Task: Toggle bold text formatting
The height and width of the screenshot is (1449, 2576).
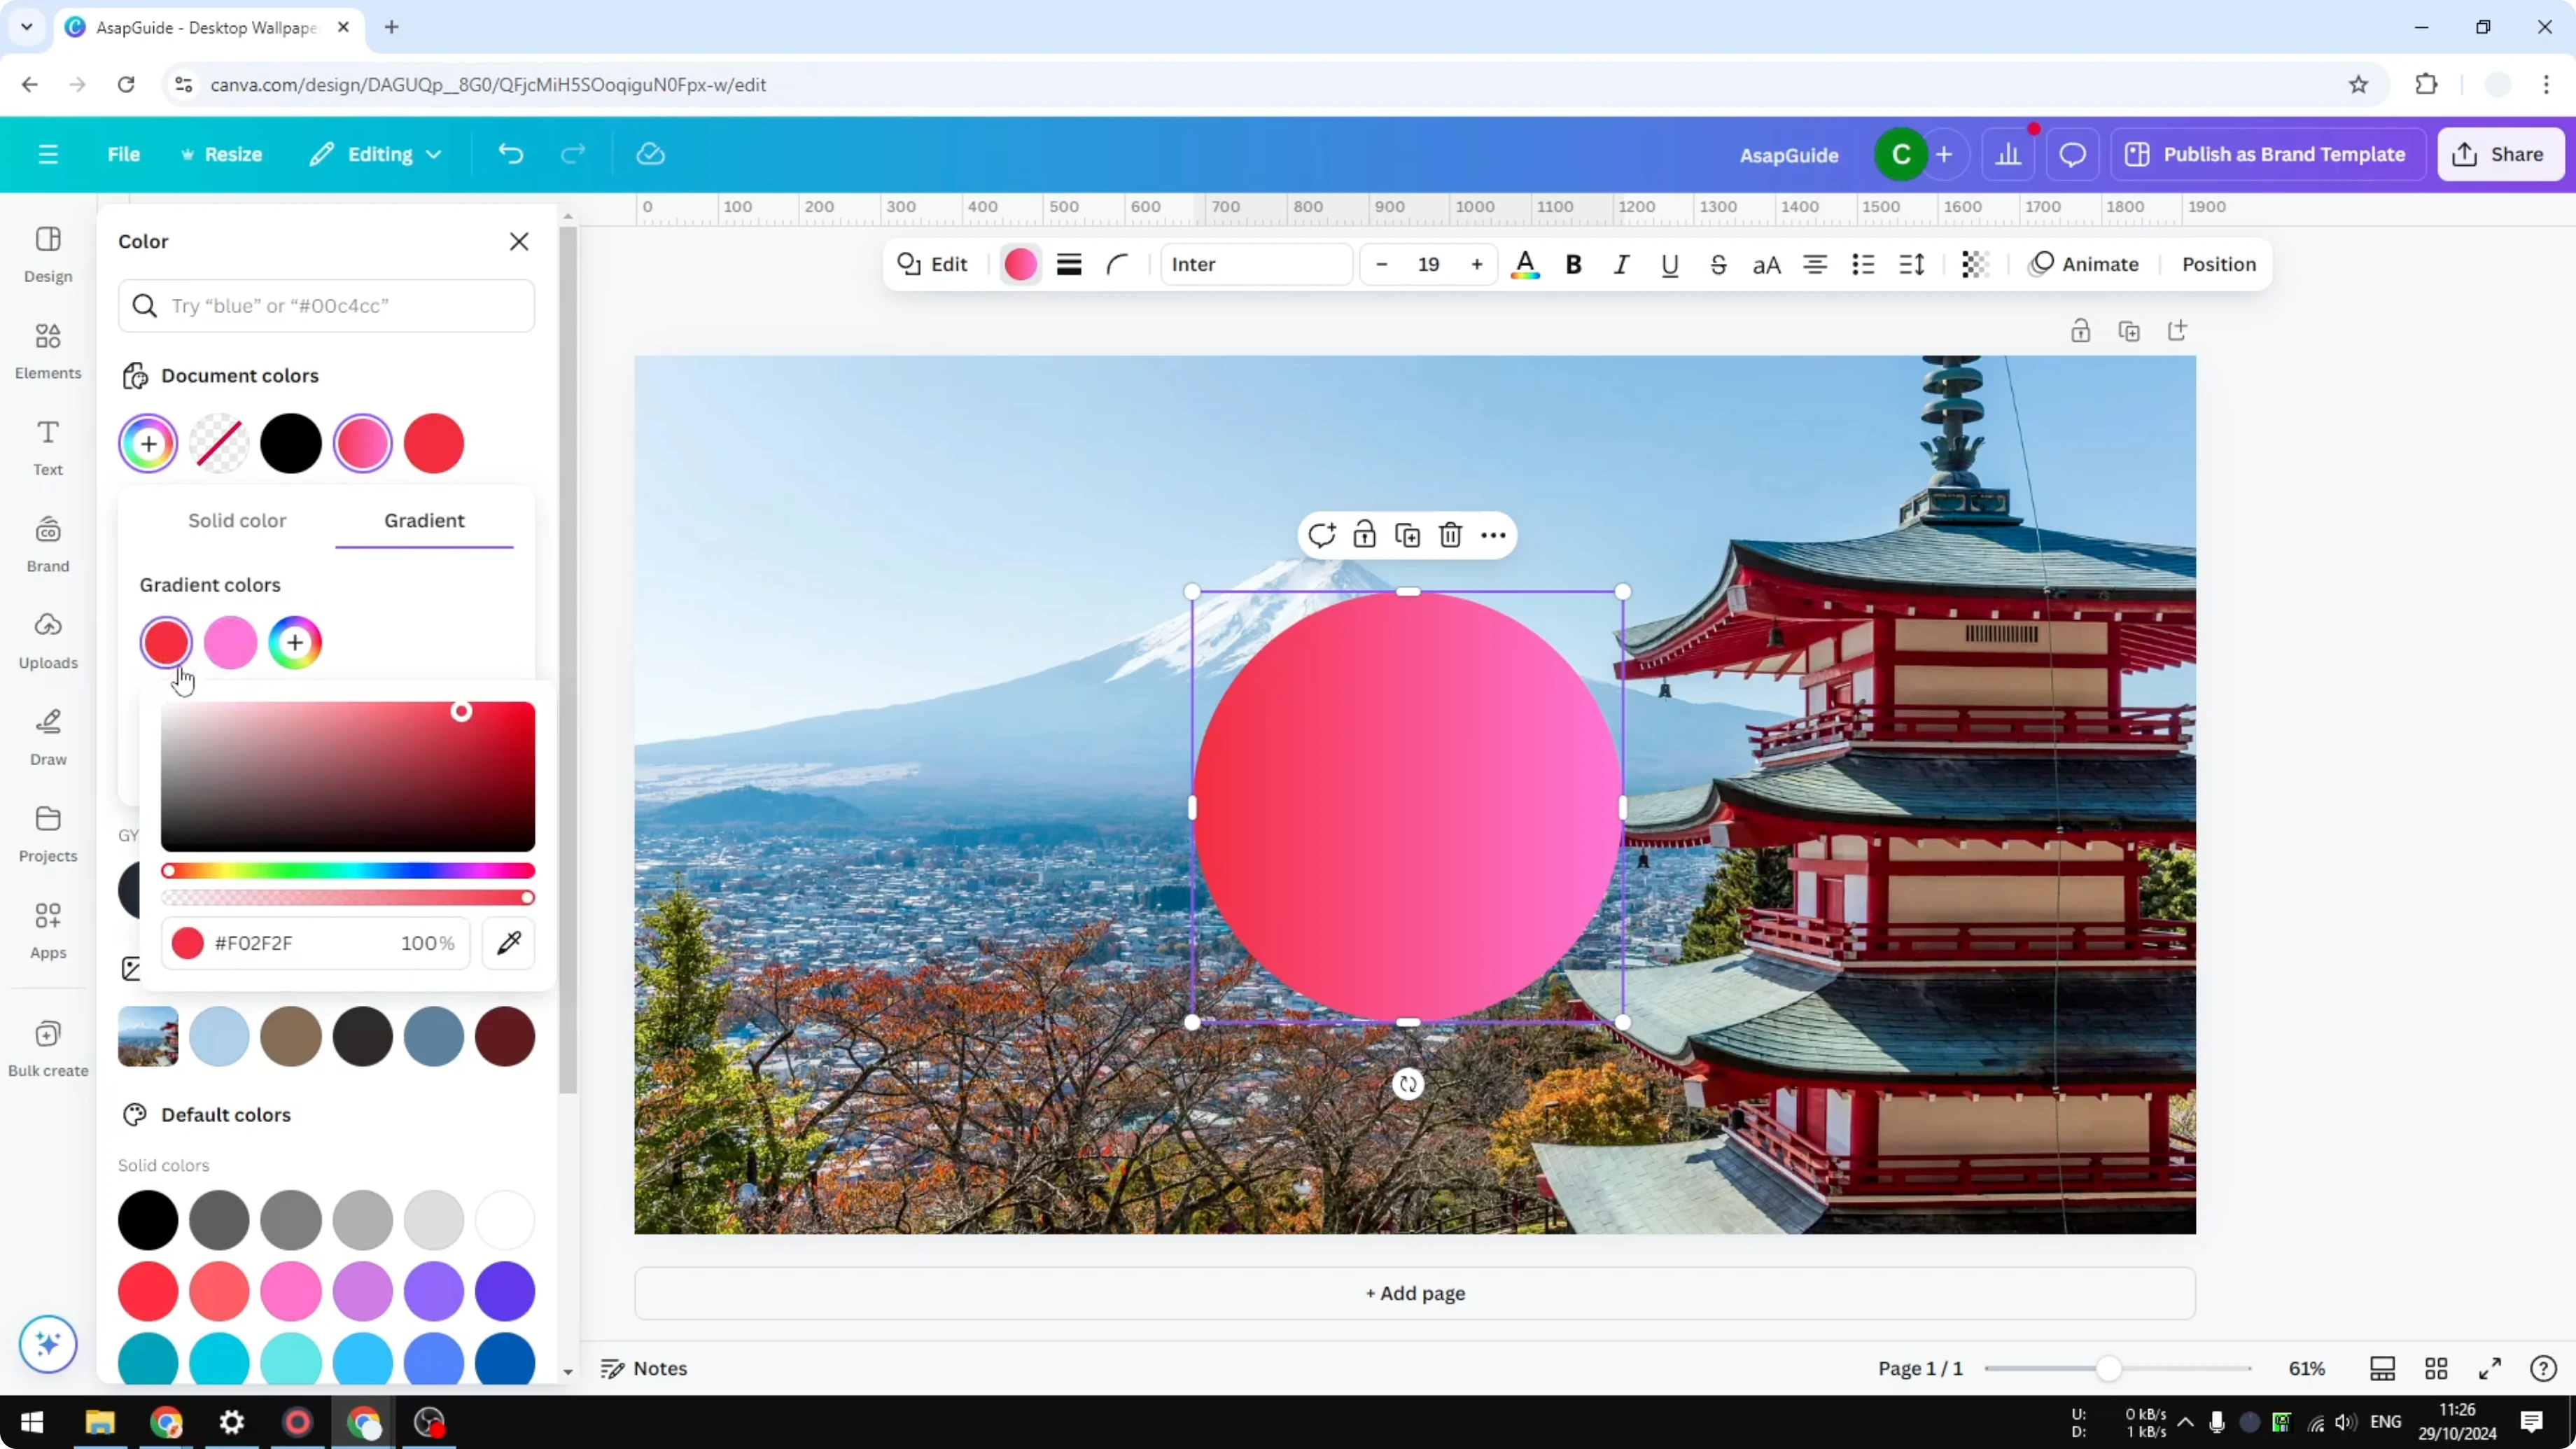Action: click(x=1573, y=264)
